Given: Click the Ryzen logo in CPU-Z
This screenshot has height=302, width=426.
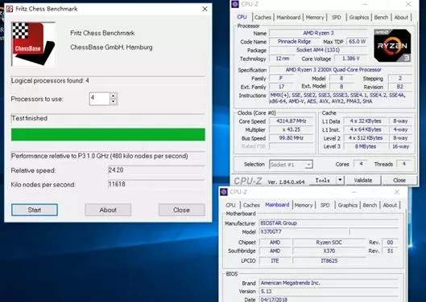Looking at the screenshot, I should coord(392,46).
